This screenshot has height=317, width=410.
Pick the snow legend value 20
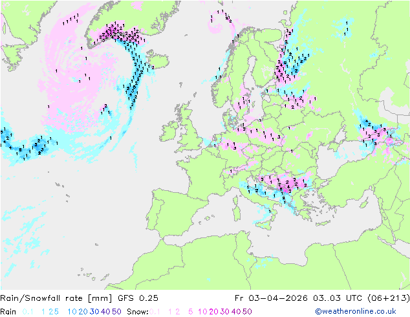tap(213, 312)
